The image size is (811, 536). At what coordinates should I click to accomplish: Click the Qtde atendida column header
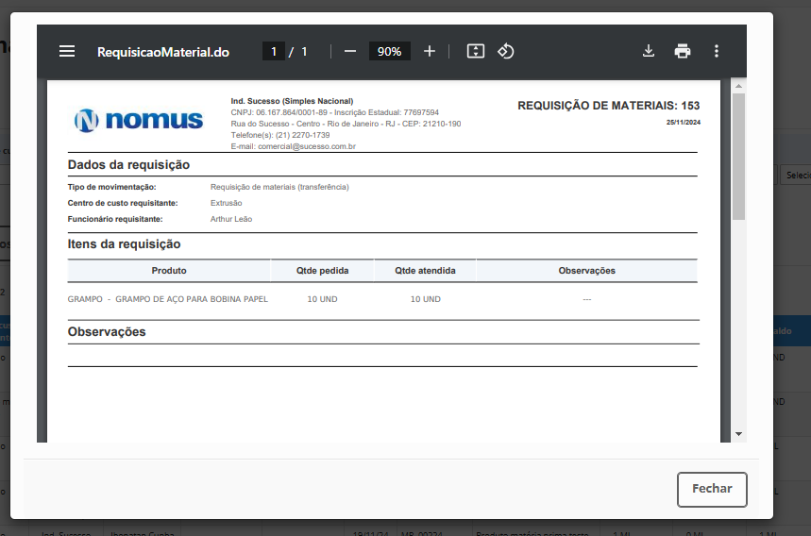(x=425, y=271)
